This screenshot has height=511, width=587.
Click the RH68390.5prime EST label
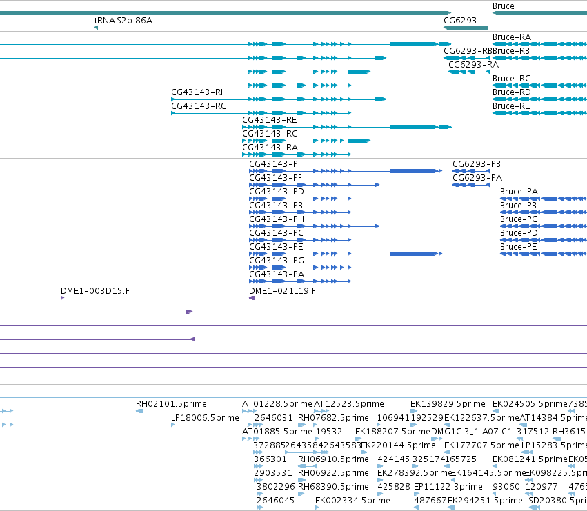pyautogui.click(x=333, y=487)
